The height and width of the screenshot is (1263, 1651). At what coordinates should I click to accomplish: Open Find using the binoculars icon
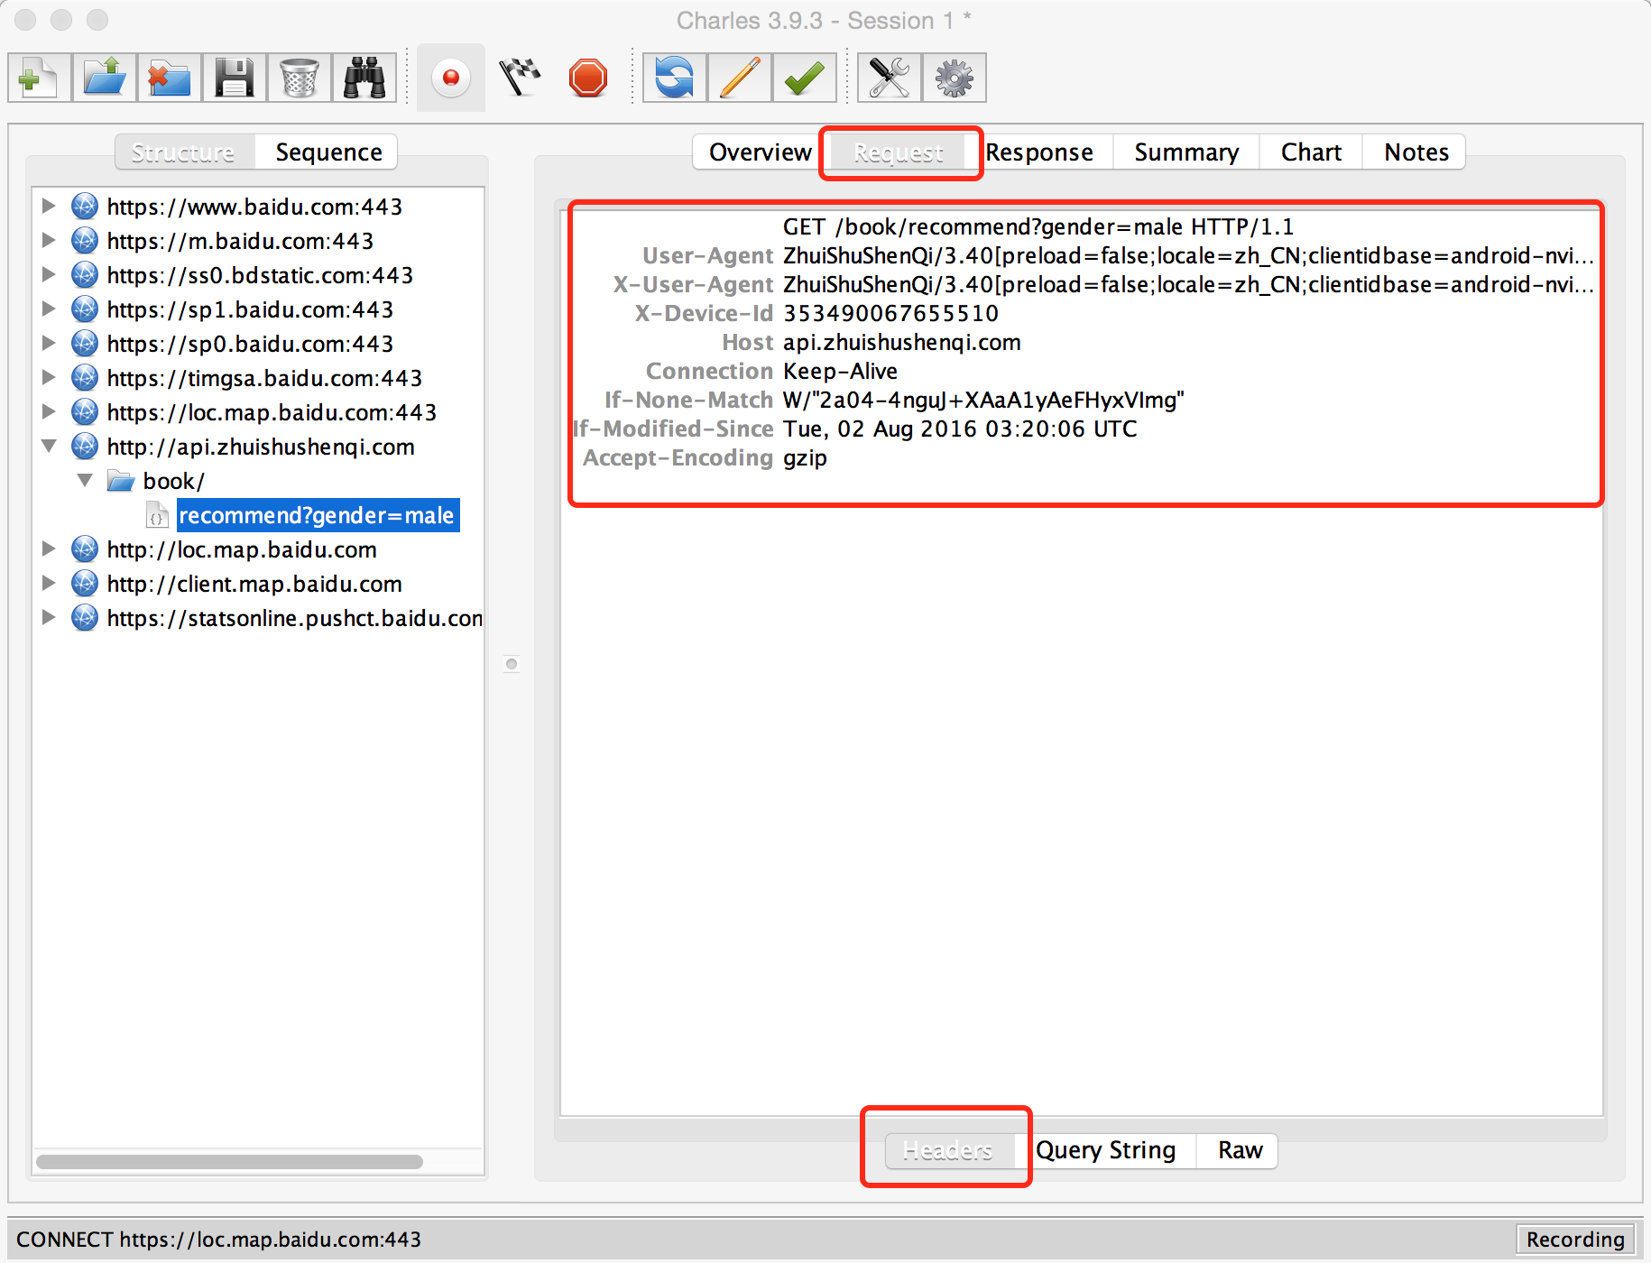(364, 78)
